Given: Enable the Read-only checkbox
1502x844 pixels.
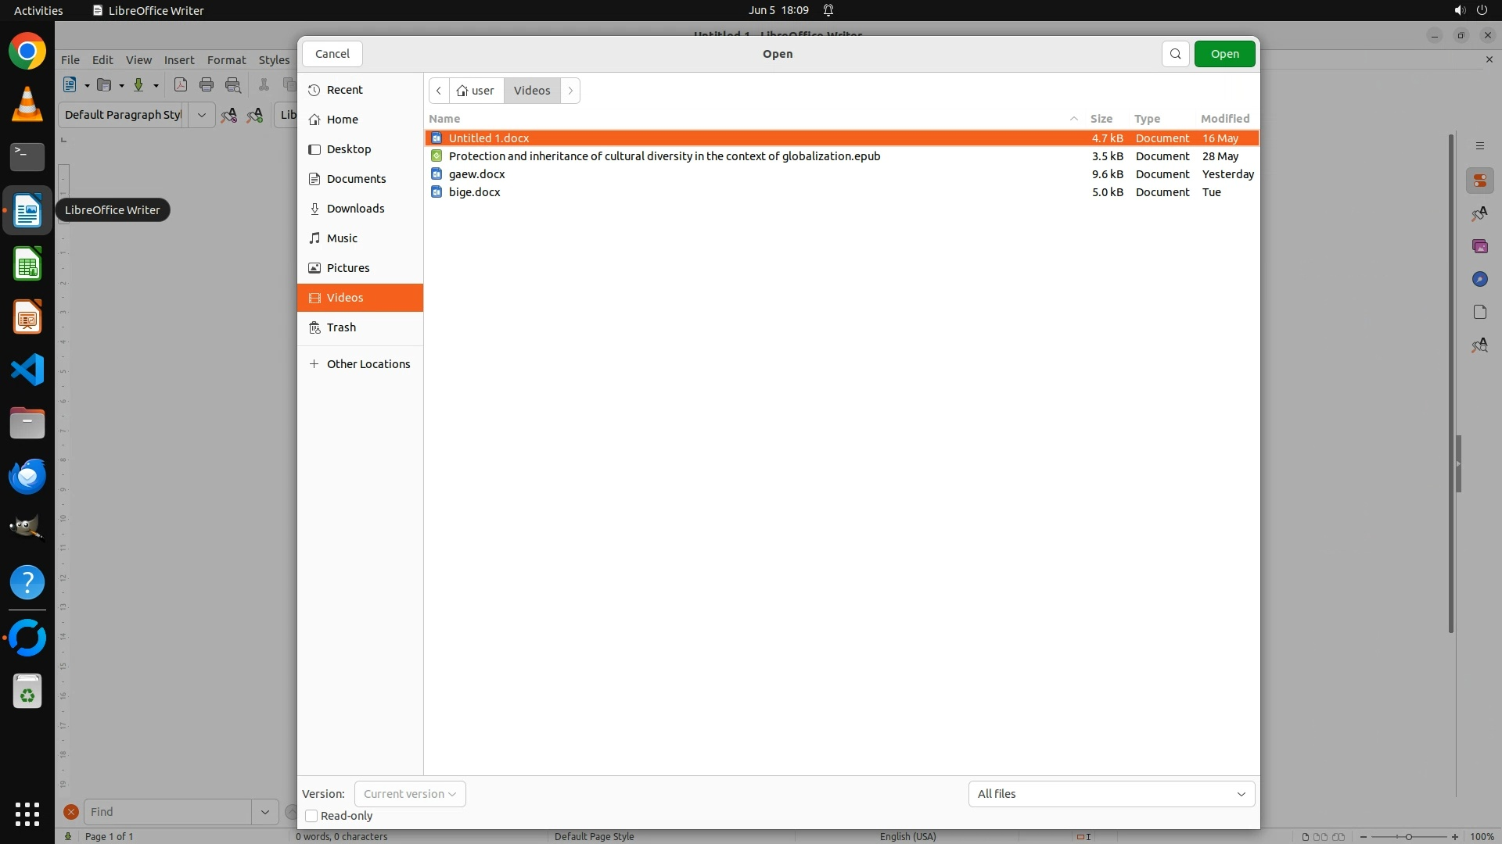Looking at the screenshot, I should [311, 816].
